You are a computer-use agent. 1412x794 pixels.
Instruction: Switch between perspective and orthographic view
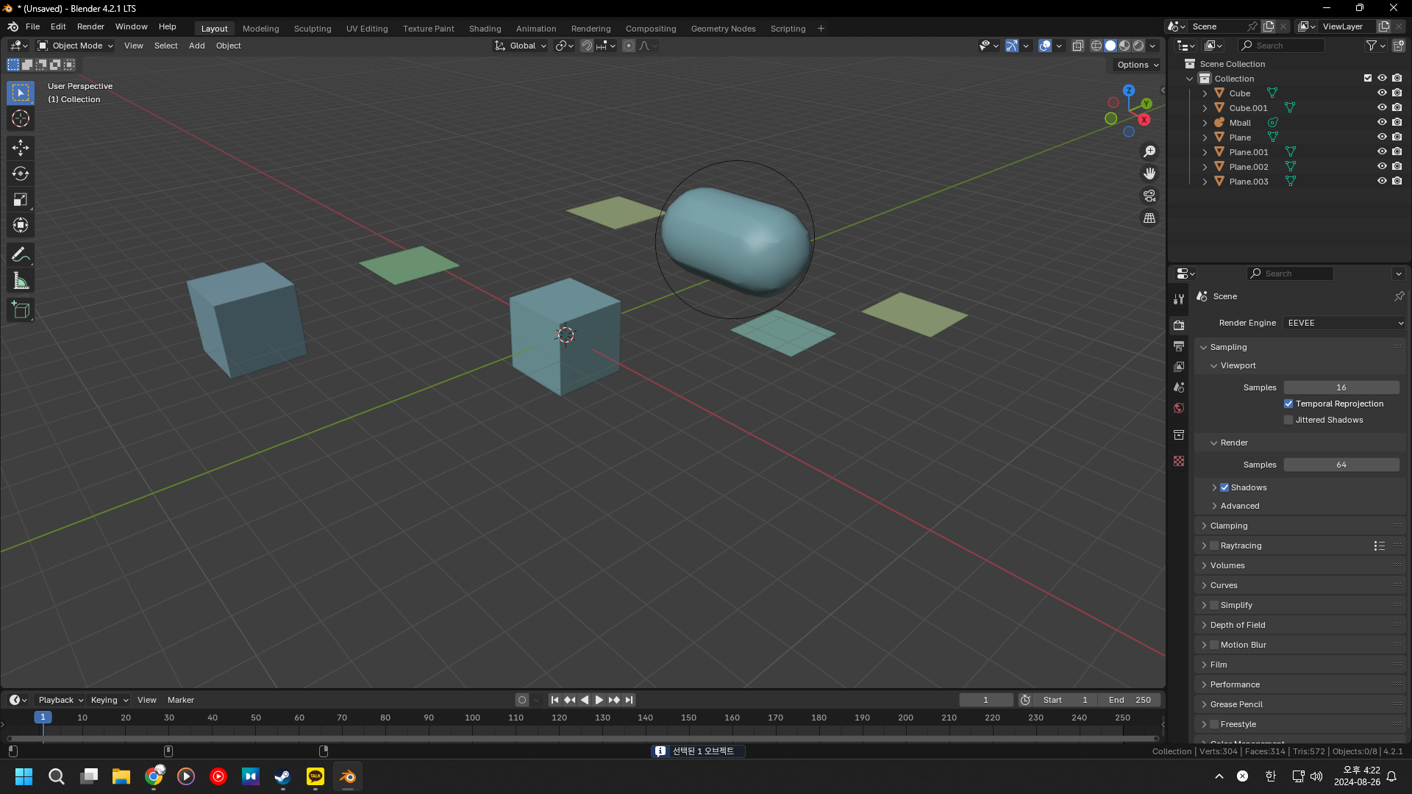pos(1149,218)
